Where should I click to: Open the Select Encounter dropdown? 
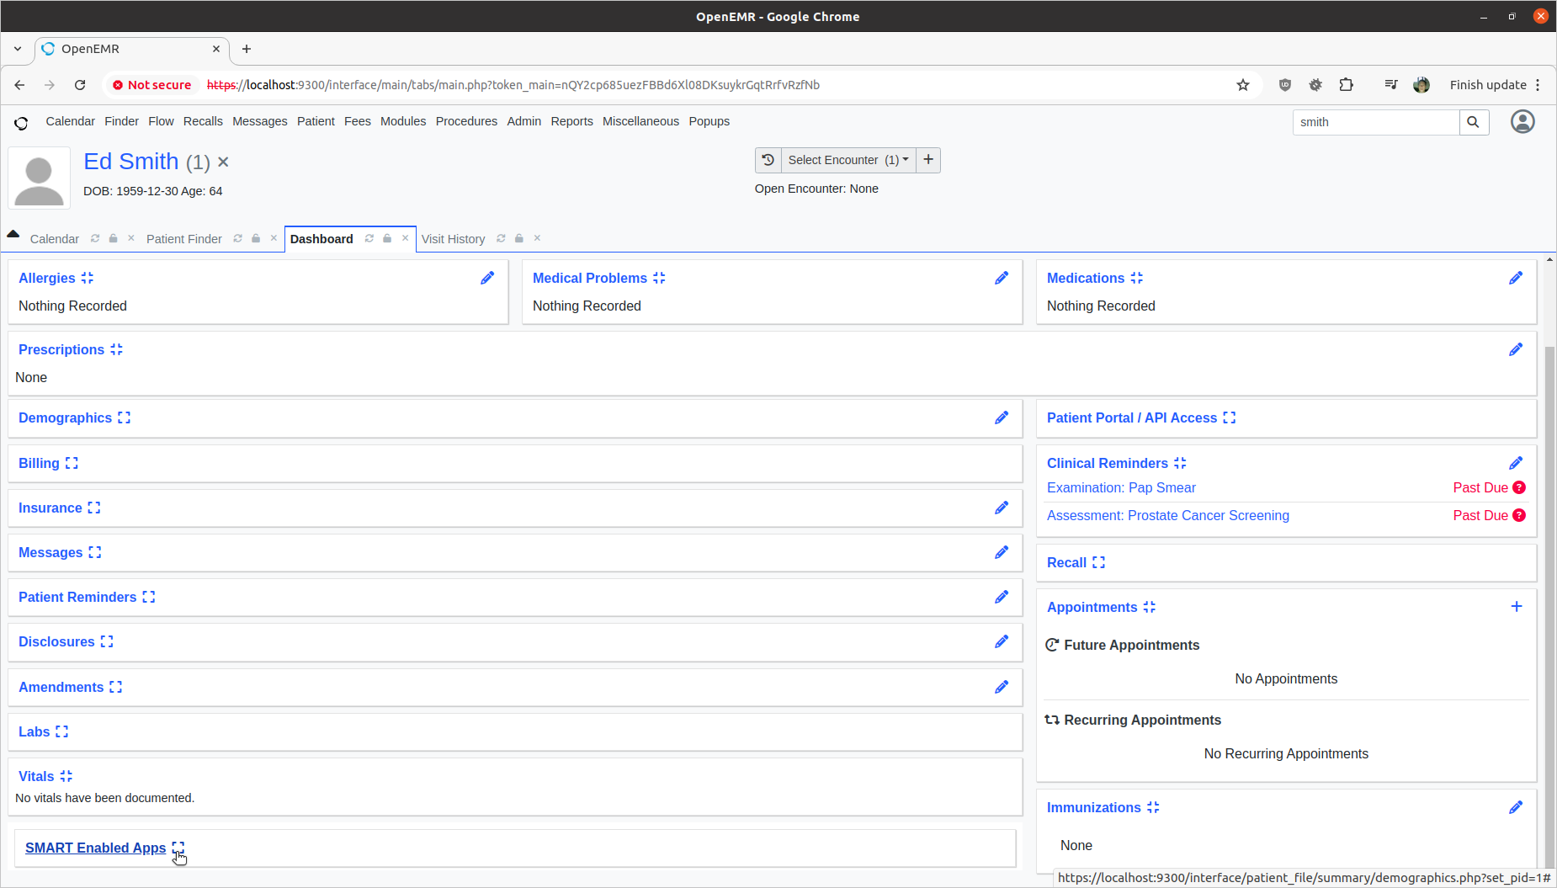pos(848,160)
